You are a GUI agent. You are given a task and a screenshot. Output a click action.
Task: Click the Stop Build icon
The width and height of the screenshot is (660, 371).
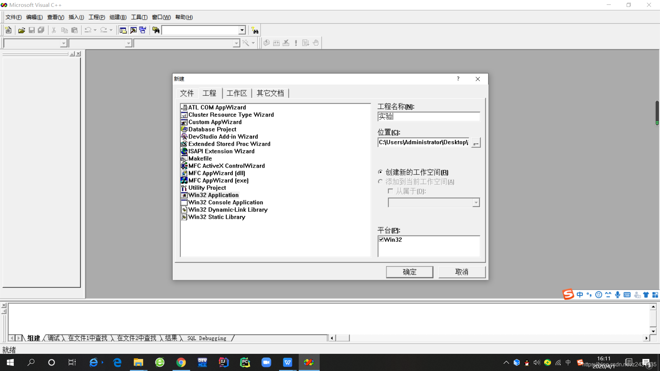[x=286, y=43]
